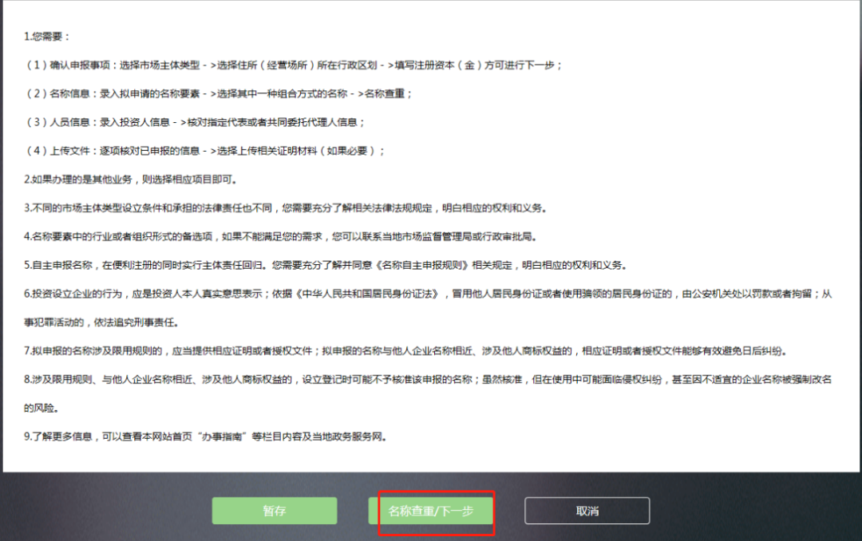This screenshot has width=862, height=541.
Task: Click the 暂存 button
Action: click(x=274, y=511)
